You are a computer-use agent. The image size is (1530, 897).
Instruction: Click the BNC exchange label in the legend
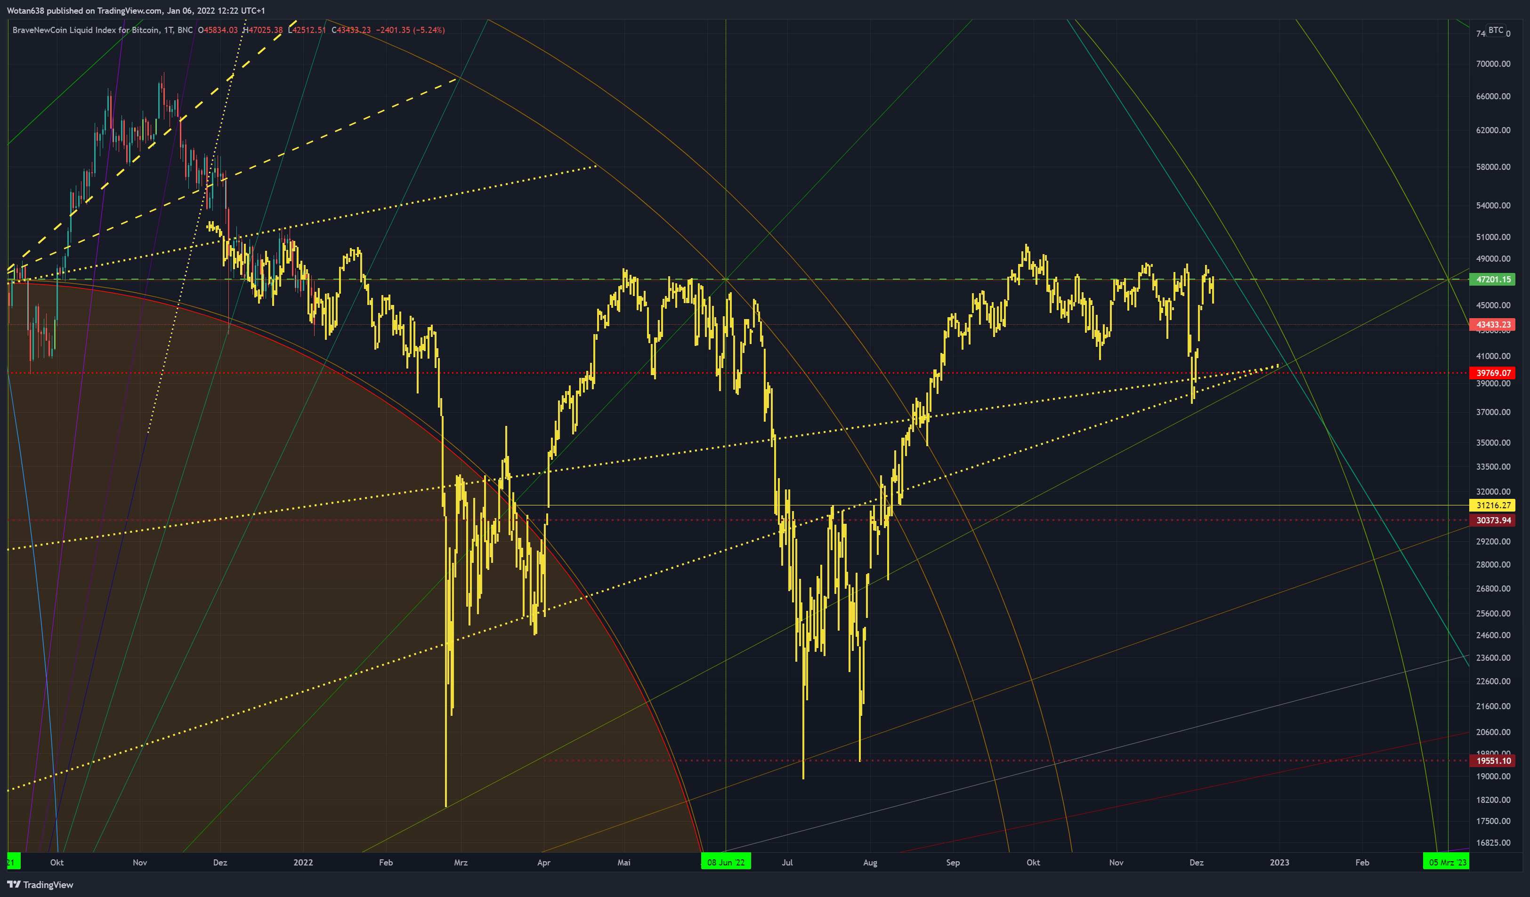click(185, 30)
